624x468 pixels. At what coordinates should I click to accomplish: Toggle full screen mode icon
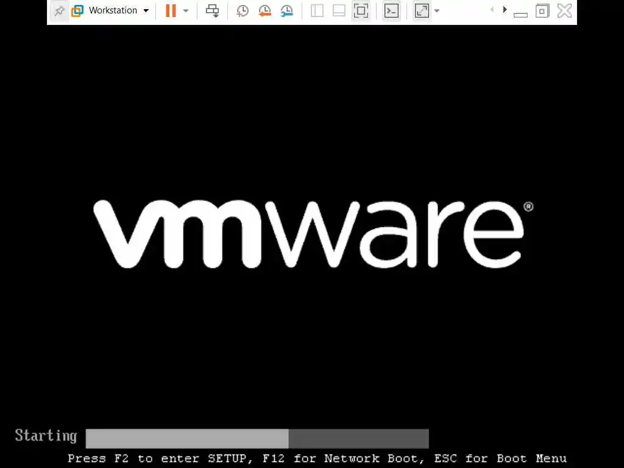tap(361, 11)
